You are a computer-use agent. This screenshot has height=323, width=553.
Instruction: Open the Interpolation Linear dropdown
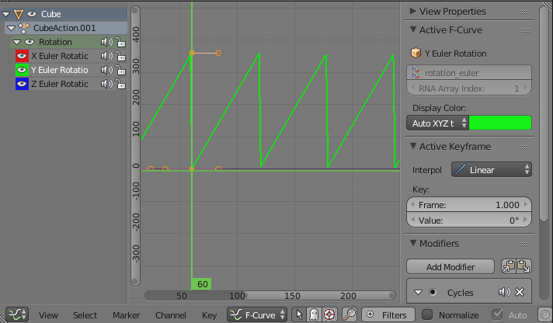click(x=491, y=169)
